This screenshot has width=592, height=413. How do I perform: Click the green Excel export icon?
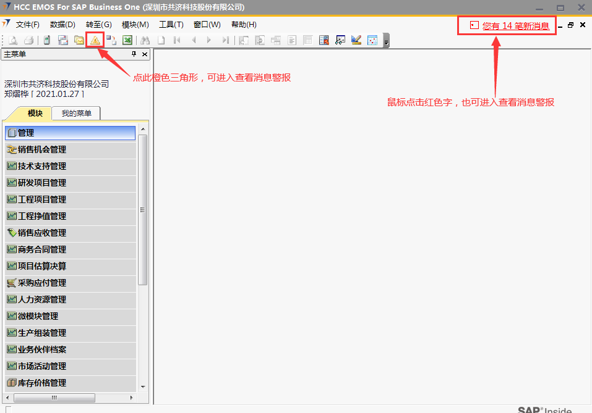(127, 40)
